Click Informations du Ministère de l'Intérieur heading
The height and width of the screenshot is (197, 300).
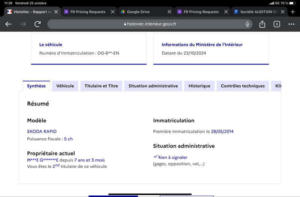(x=202, y=45)
